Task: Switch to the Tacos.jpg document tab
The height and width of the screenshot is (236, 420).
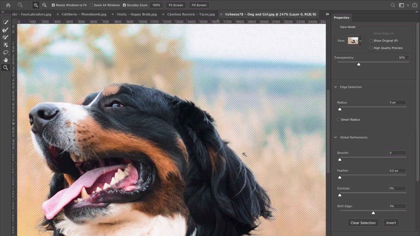Action: pos(191,14)
